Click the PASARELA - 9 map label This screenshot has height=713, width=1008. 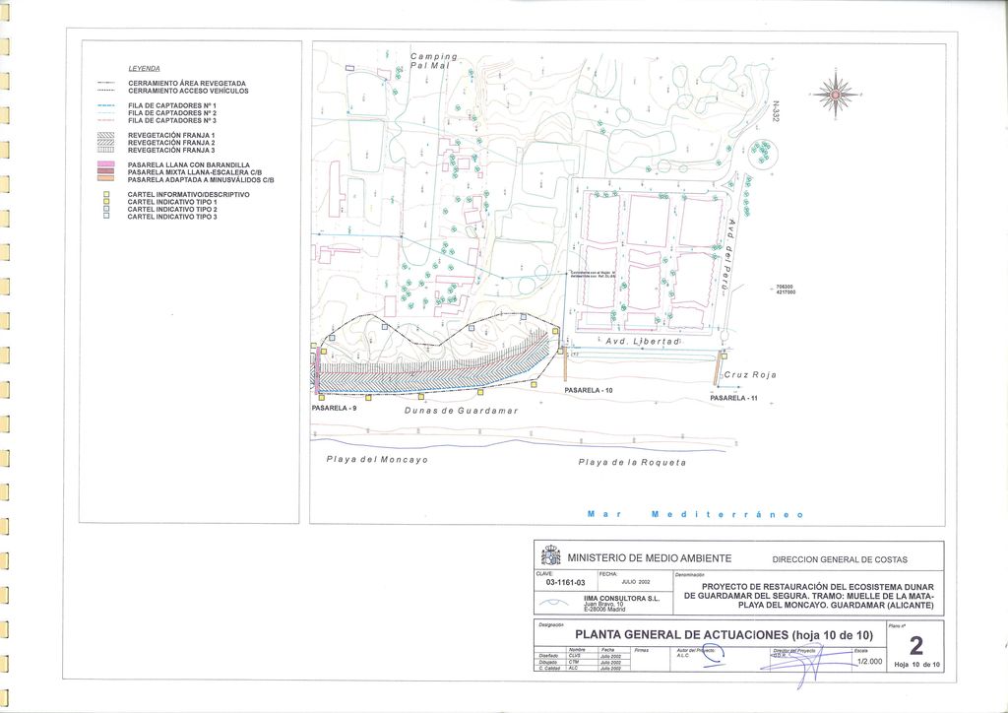[x=334, y=408]
